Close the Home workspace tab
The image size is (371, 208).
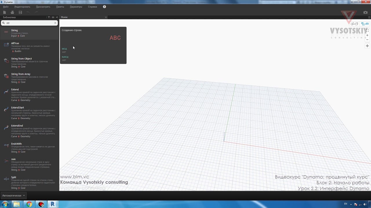coord(106,17)
